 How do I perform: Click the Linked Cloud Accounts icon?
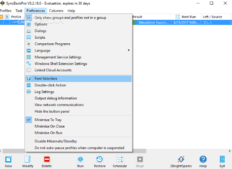click(29, 70)
